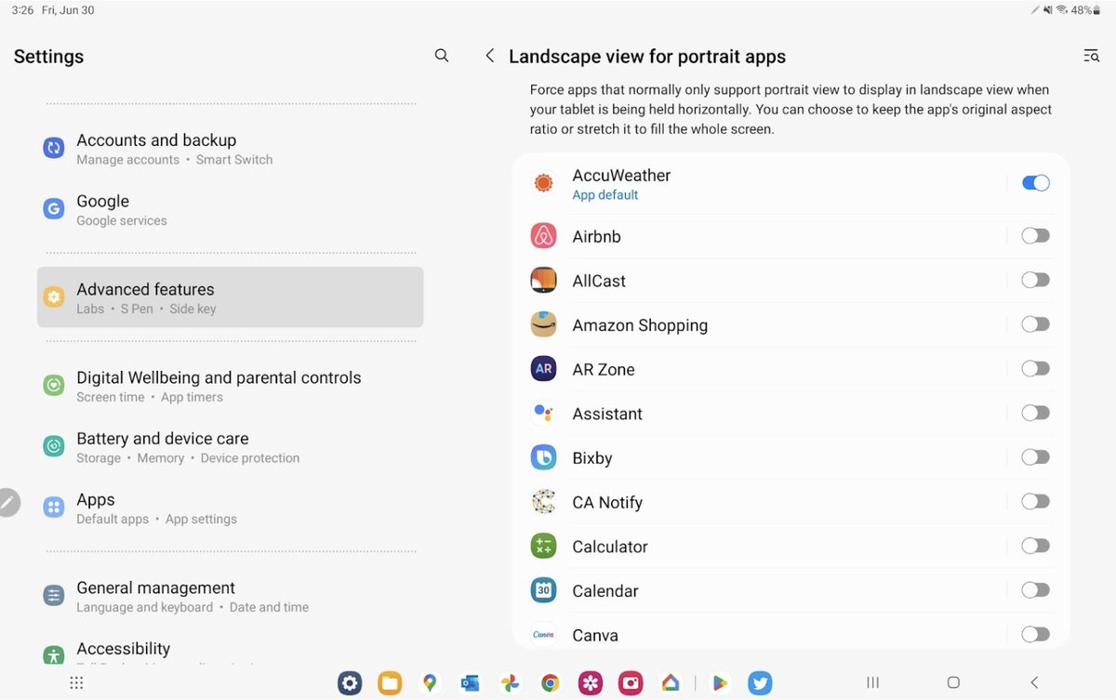Click the App default link under AccuWeather
1116x700 pixels.
point(605,194)
